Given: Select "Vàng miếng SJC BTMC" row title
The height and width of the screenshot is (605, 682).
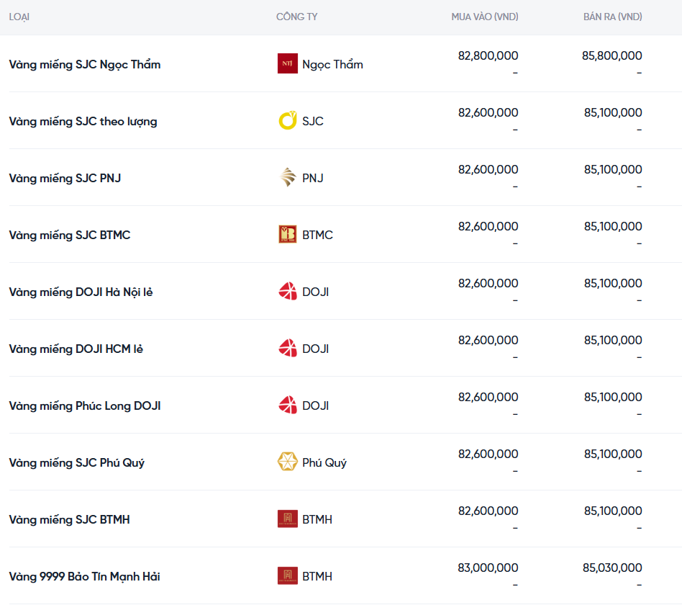Looking at the screenshot, I should pos(70,236).
